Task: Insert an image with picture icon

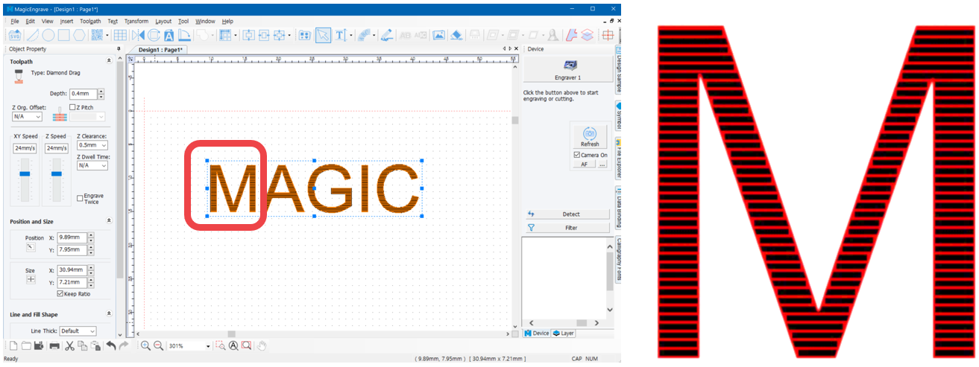Action: click(438, 35)
